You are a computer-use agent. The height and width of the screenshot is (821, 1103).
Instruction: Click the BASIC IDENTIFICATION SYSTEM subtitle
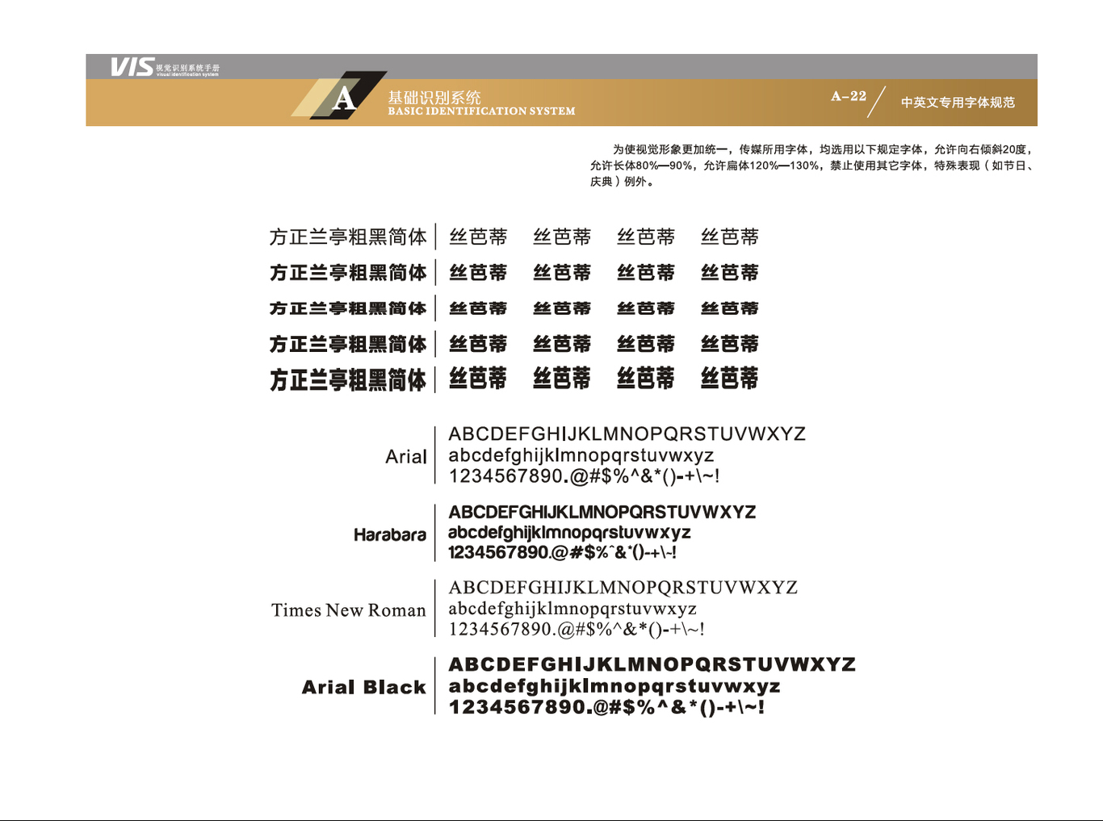point(481,111)
